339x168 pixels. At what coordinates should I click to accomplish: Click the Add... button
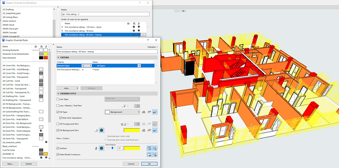68,88
